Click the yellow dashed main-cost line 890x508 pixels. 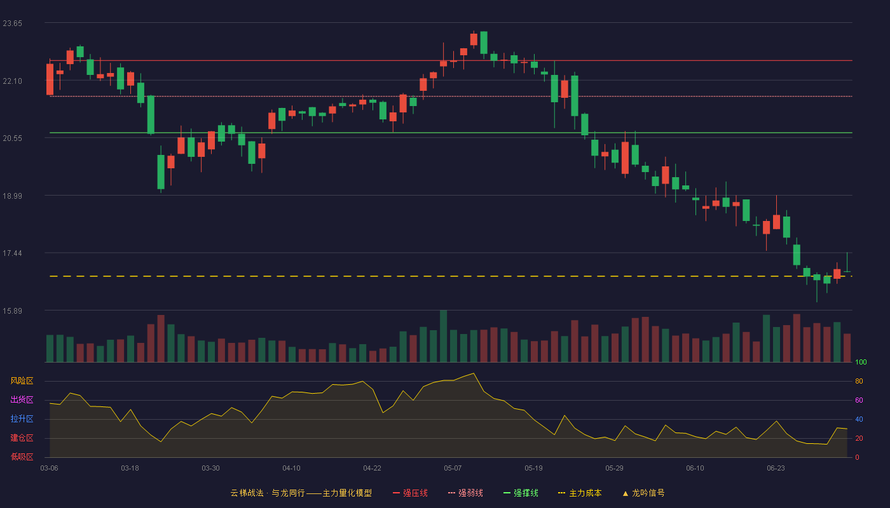[451, 276]
